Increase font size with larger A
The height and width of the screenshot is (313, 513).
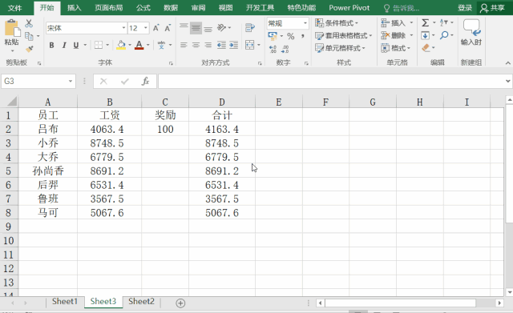coord(156,28)
